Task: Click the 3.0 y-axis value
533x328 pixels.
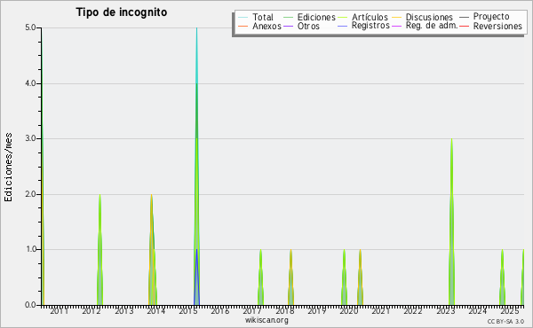Action: click(30, 138)
